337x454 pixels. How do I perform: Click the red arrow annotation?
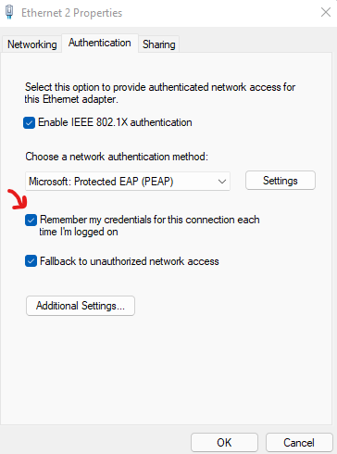(18, 199)
